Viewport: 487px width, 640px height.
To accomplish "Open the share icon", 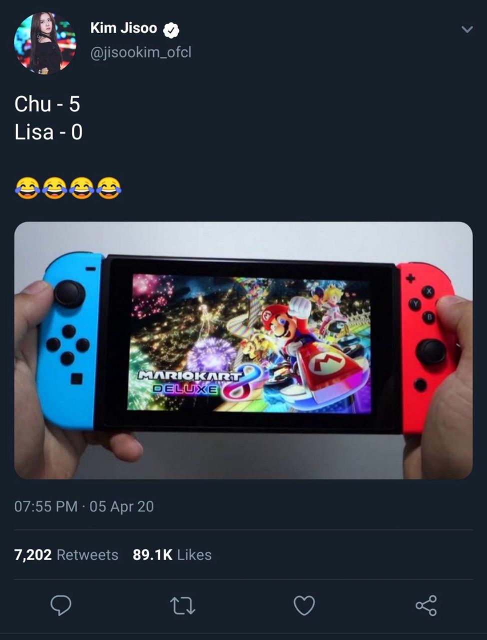I will pos(426,605).
